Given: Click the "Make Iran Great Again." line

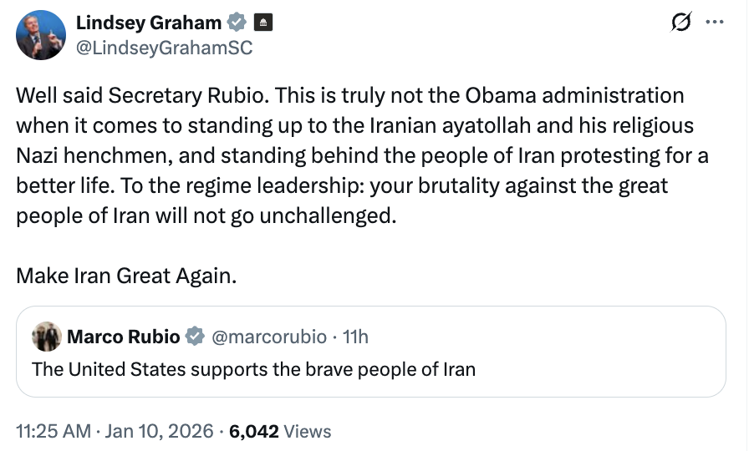Looking at the screenshot, I should 126,276.
